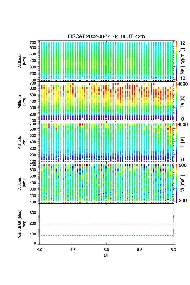The image size is (190, 285).
Task: Select the -200 value on Vi color bar
Action: 182,201
